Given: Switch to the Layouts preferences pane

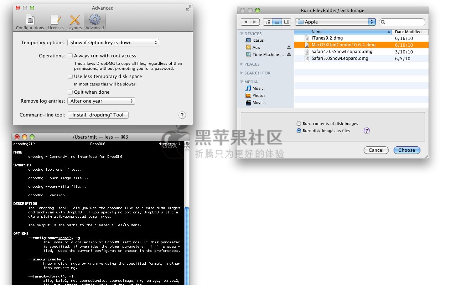Looking at the screenshot, I should tap(74, 22).
